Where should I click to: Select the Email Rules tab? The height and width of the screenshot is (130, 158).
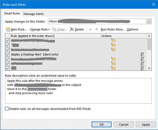click(x=12, y=13)
